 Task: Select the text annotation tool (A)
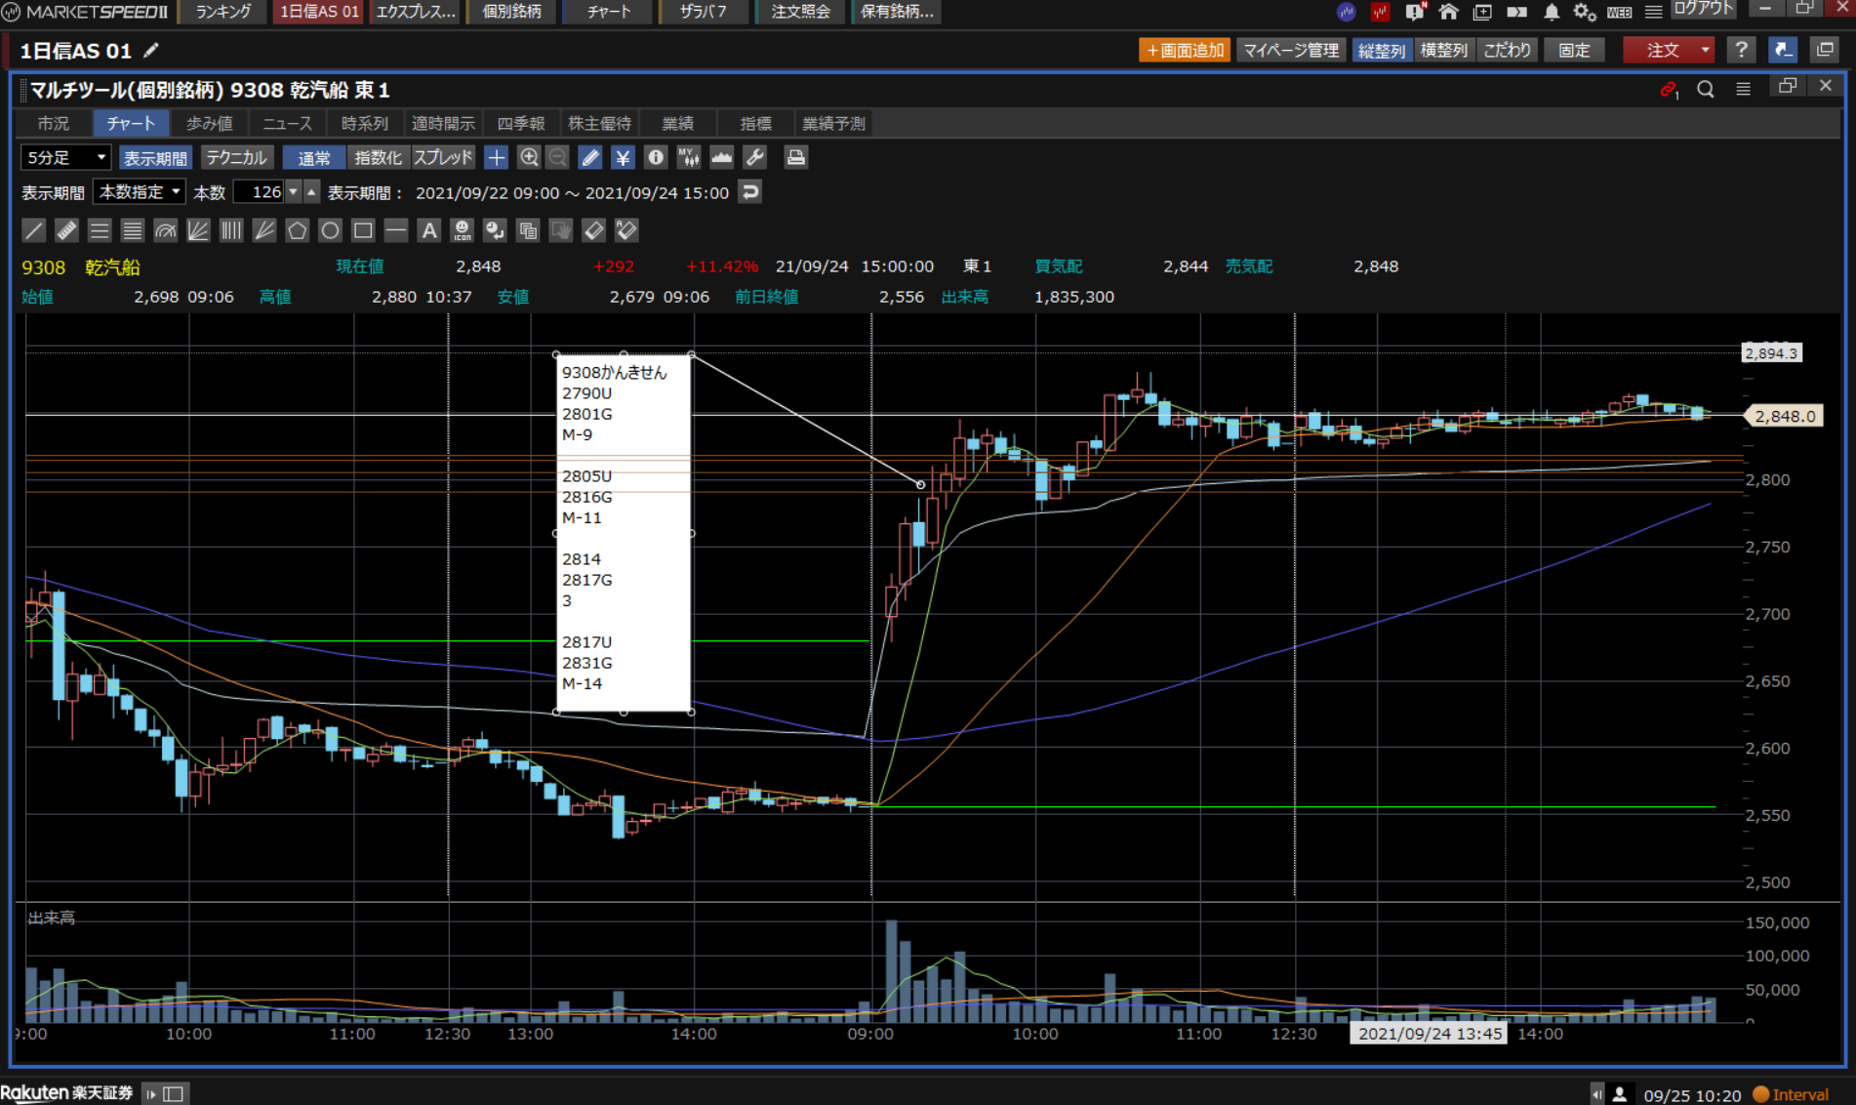click(x=428, y=230)
